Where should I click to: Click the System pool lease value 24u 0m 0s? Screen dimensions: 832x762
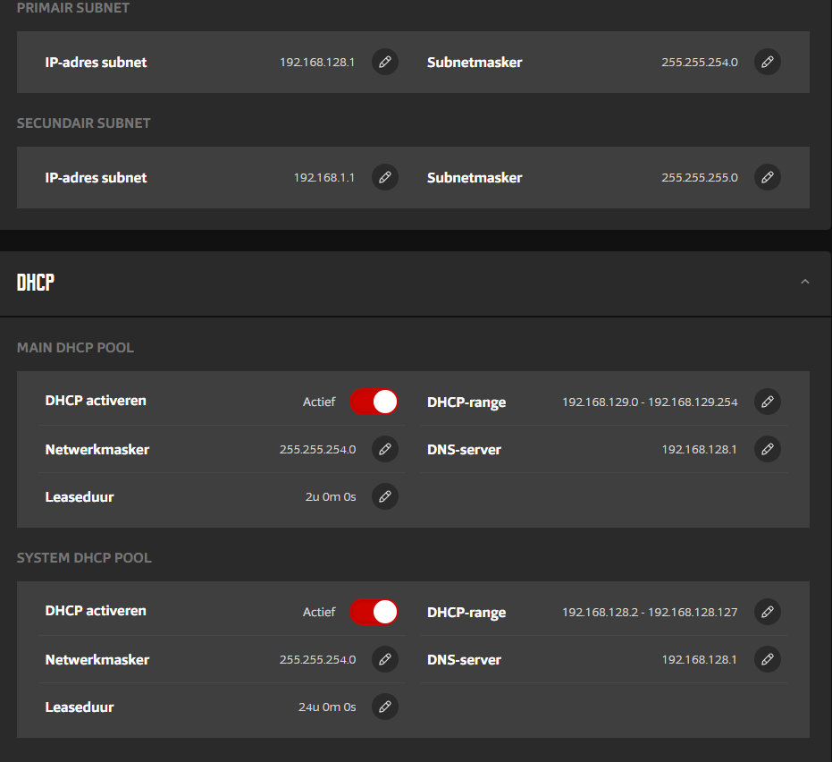[x=327, y=707]
